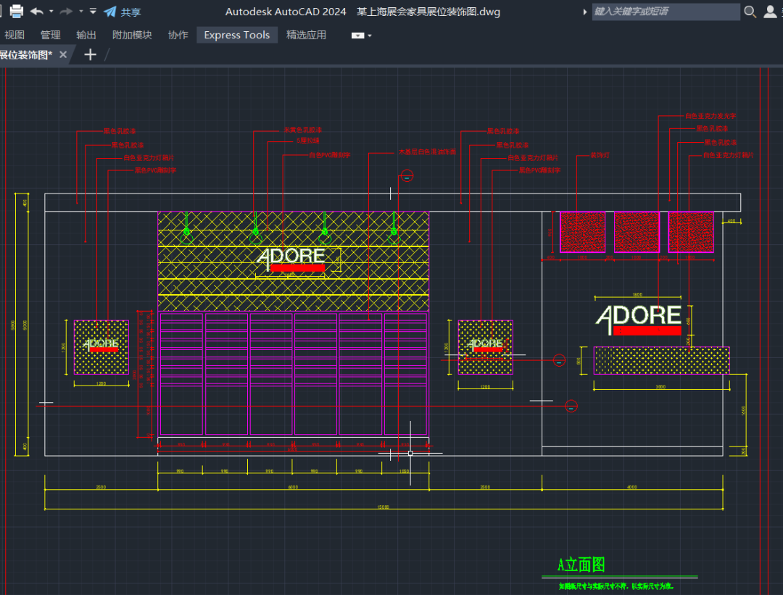
Task: Select the 15000 overall dimension text
Action: (383, 507)
